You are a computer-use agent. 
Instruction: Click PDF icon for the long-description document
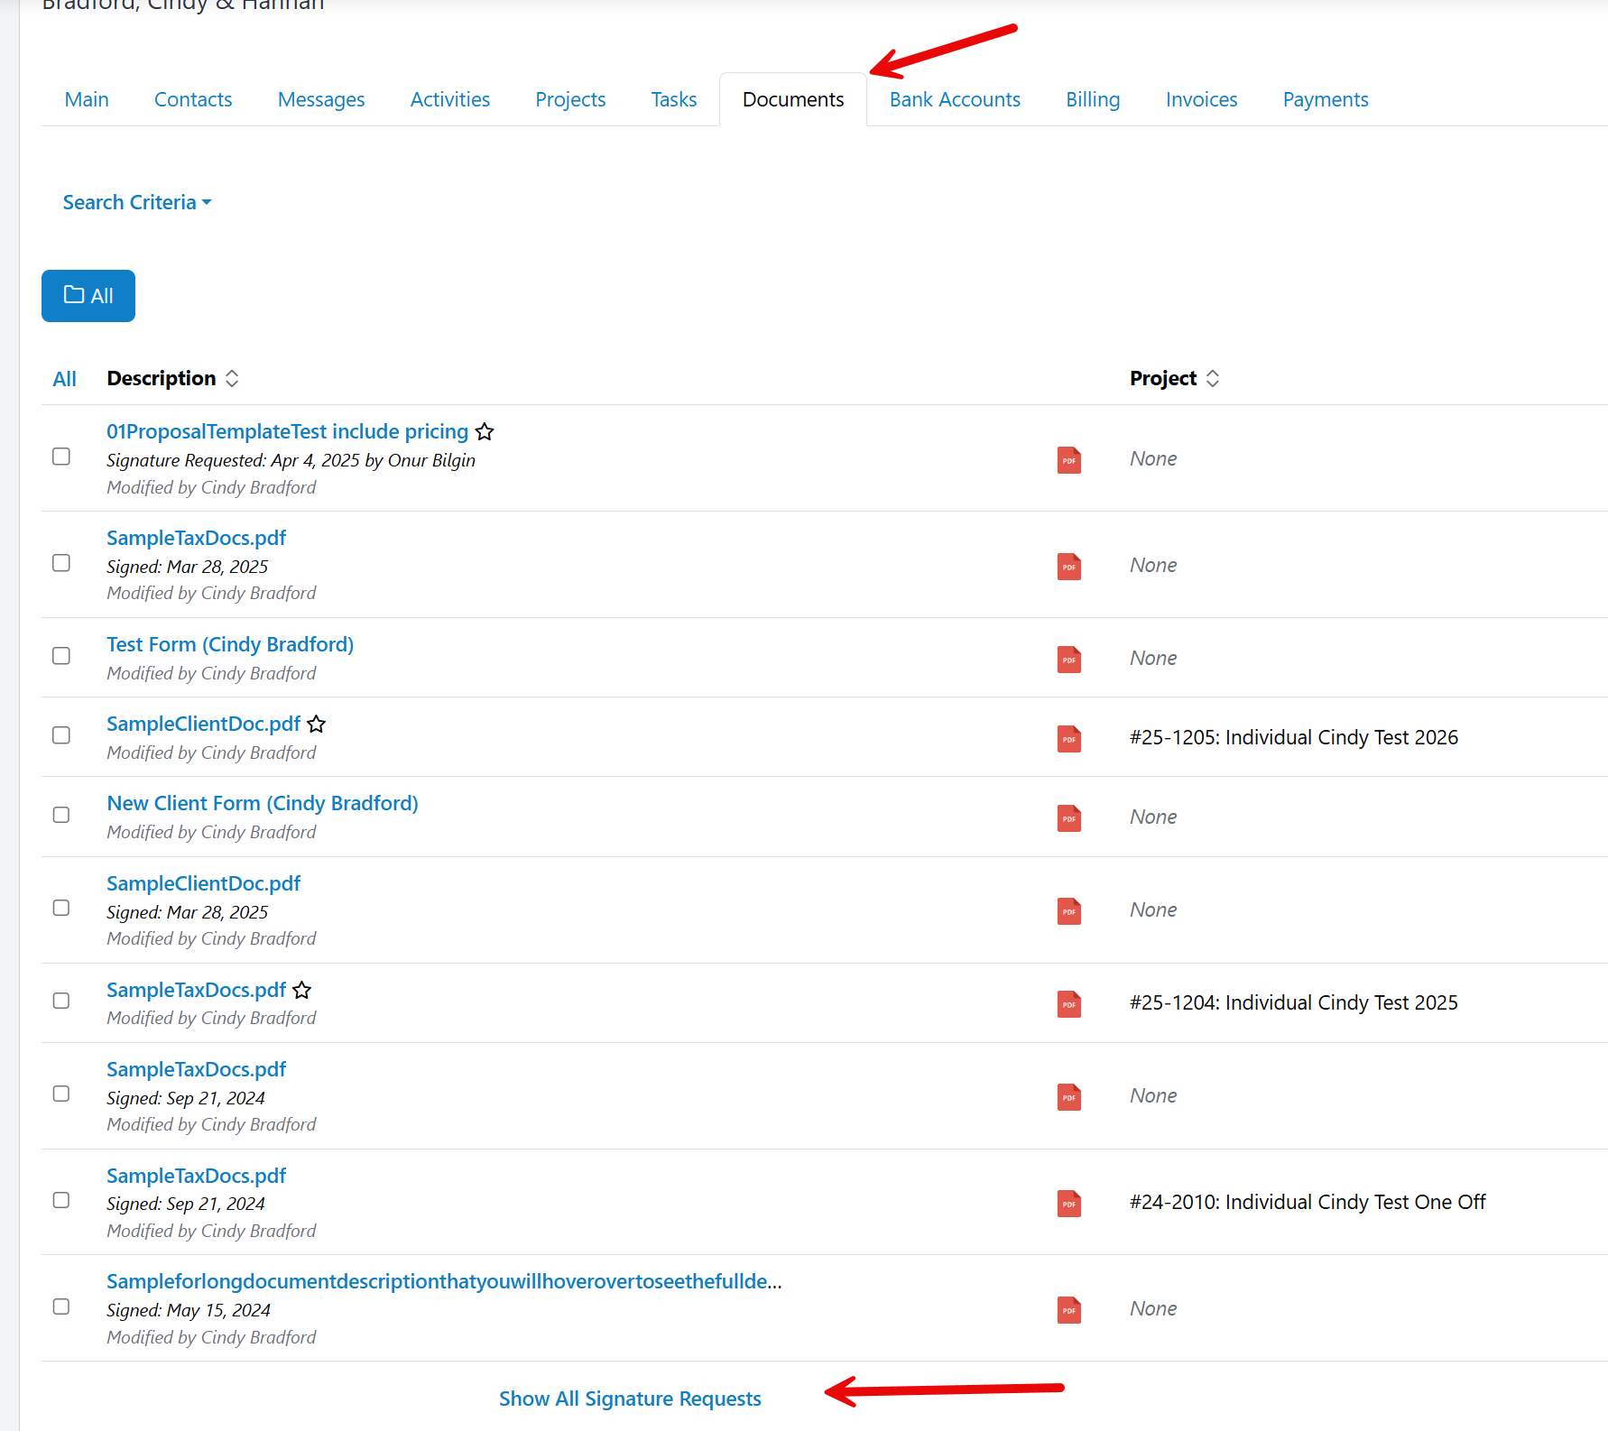[x=1068, y=1310]
